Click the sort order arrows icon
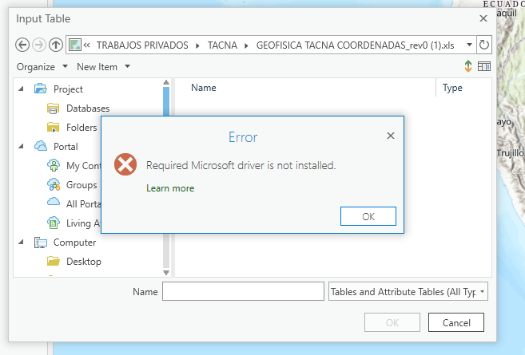The image size is (525, 355). pyautogui.click(x=468, y=67)
